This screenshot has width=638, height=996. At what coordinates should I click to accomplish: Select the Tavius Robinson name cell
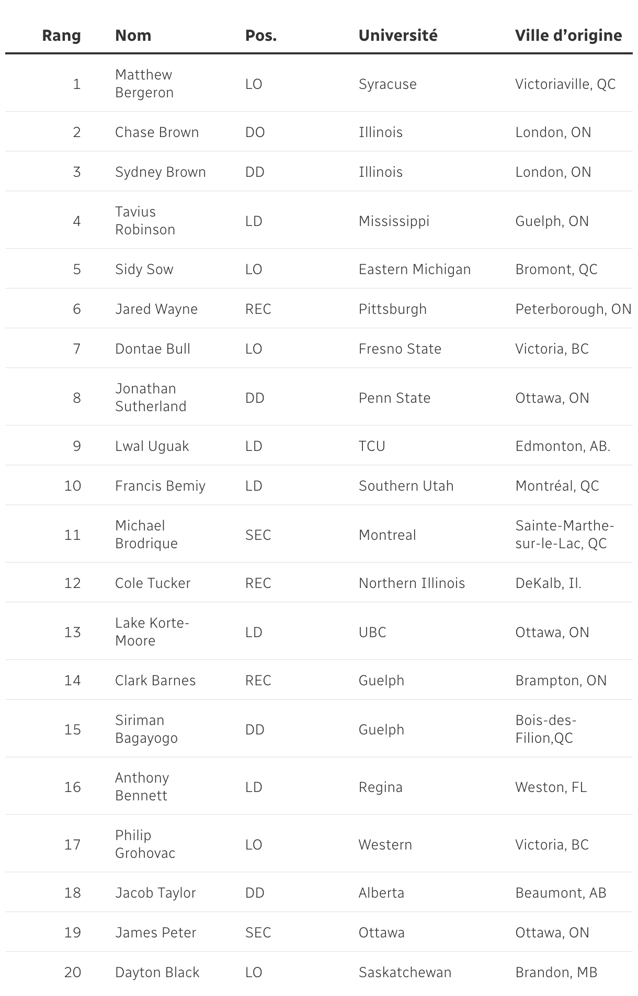coord(145,221)
